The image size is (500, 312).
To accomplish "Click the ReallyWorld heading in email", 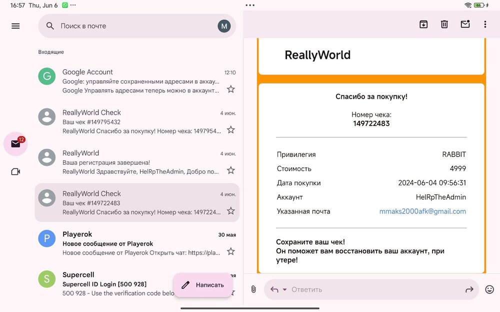I will coord(317,55).
